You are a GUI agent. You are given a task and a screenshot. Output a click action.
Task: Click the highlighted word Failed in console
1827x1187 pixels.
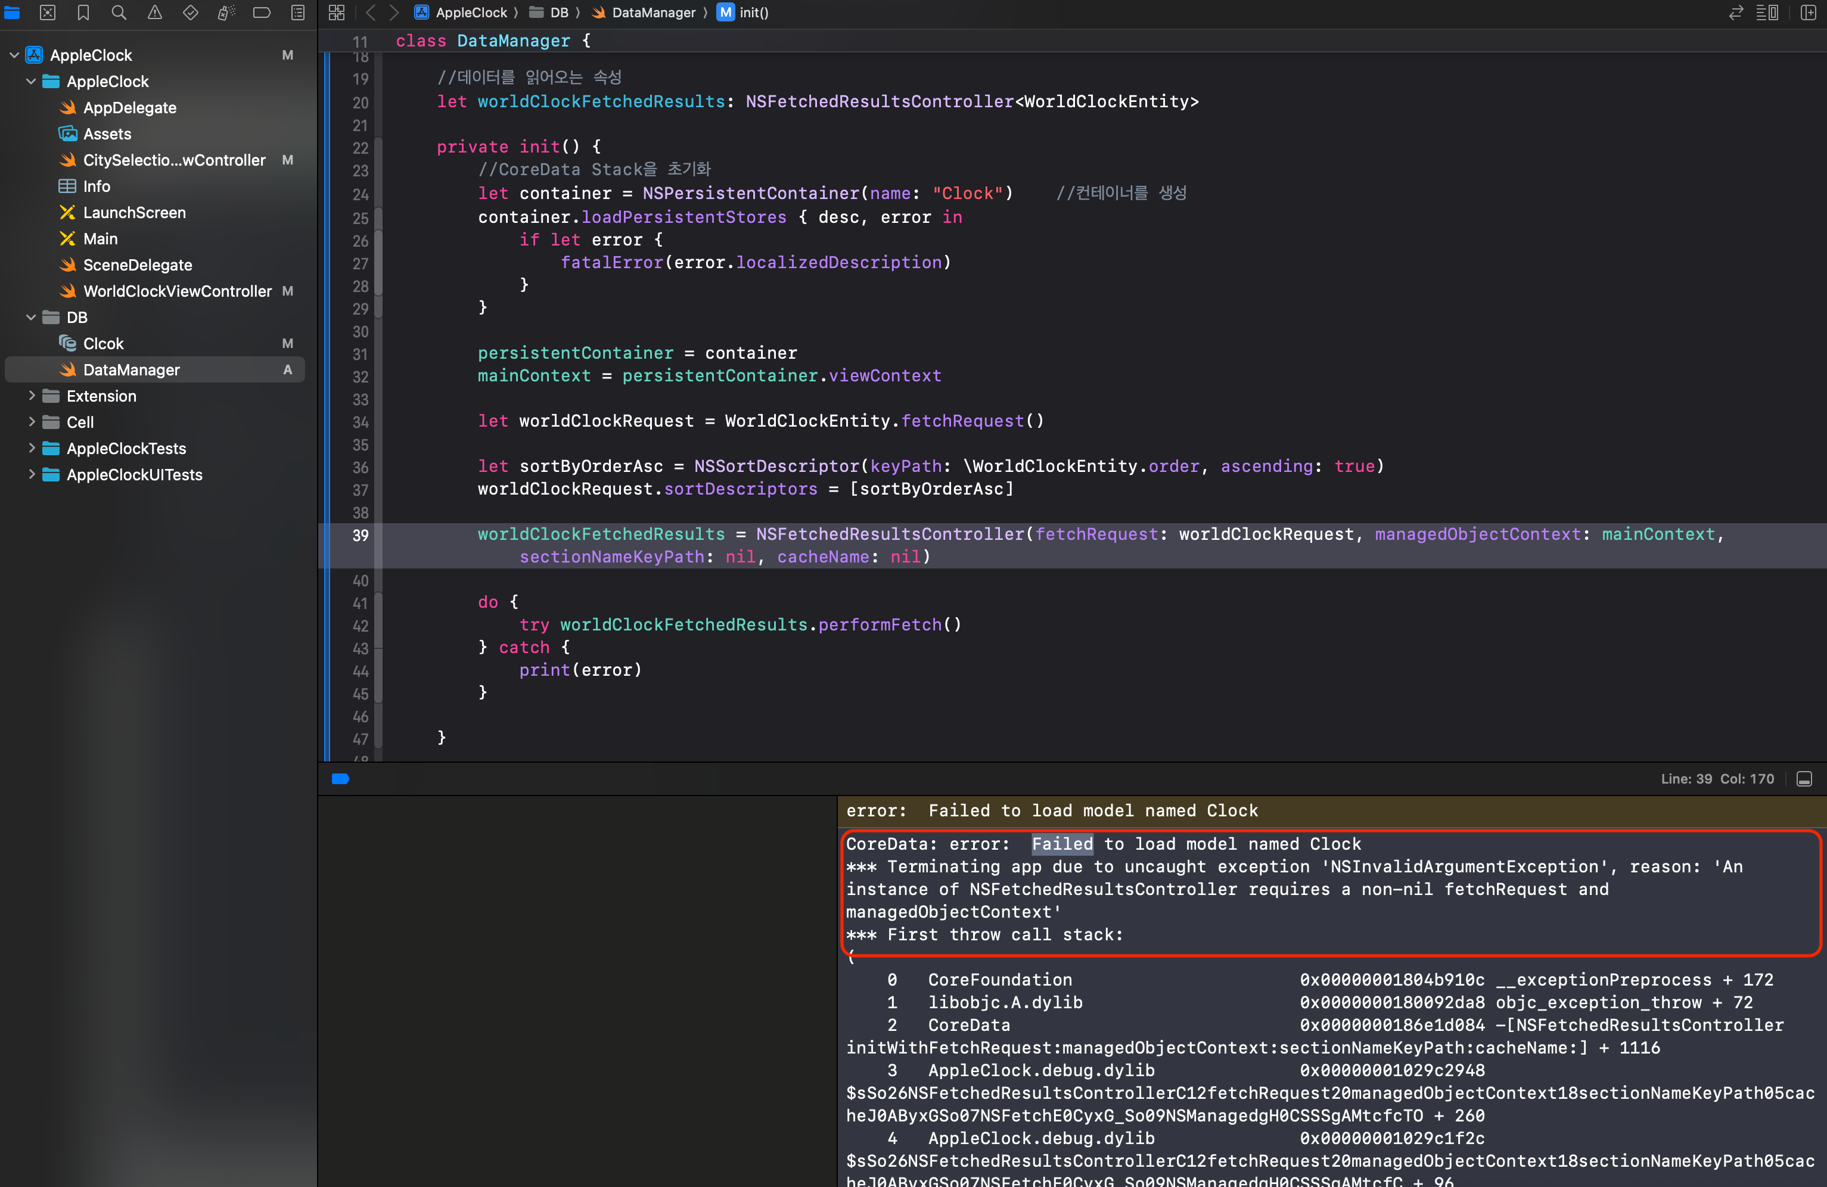click(1062, 844)
